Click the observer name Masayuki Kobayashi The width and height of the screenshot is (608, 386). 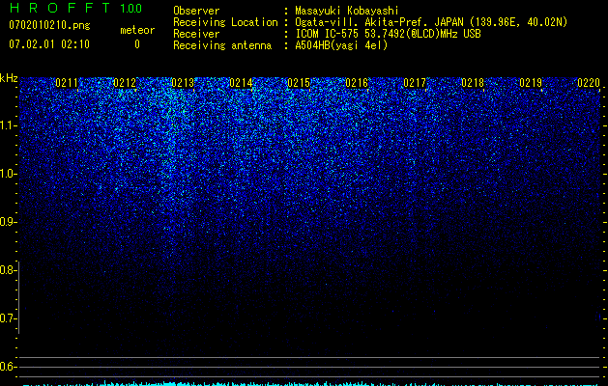pos(347,11)
